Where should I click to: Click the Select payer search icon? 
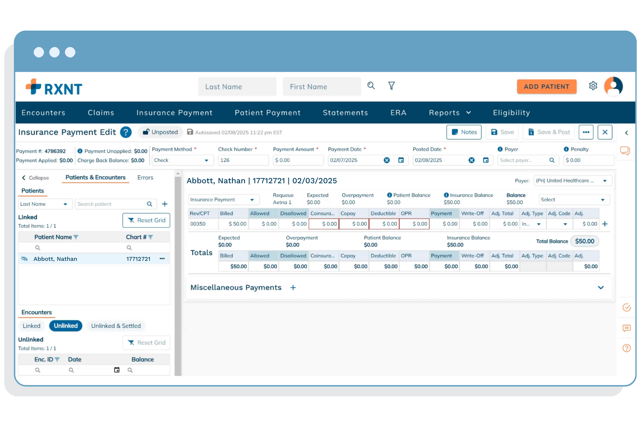coord(552,160)
